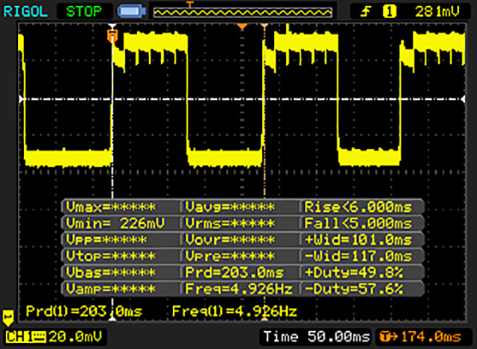Click the Freq(1)=4.926Hz readout at bottom
The height and width of the screenshot is (349, 477).
coord(234,310)
